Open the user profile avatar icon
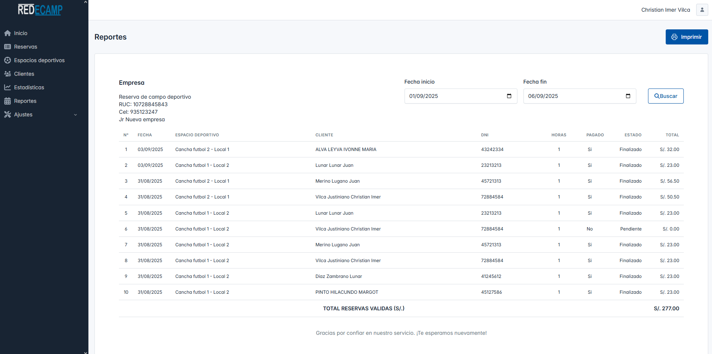 point(702,10)
